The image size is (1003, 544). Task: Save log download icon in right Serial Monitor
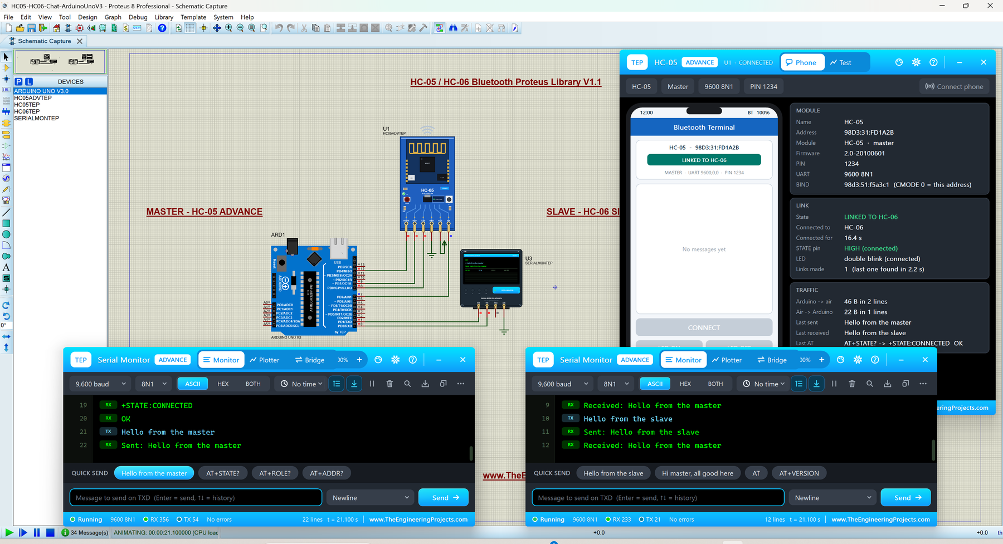click(x=888, y=384)
